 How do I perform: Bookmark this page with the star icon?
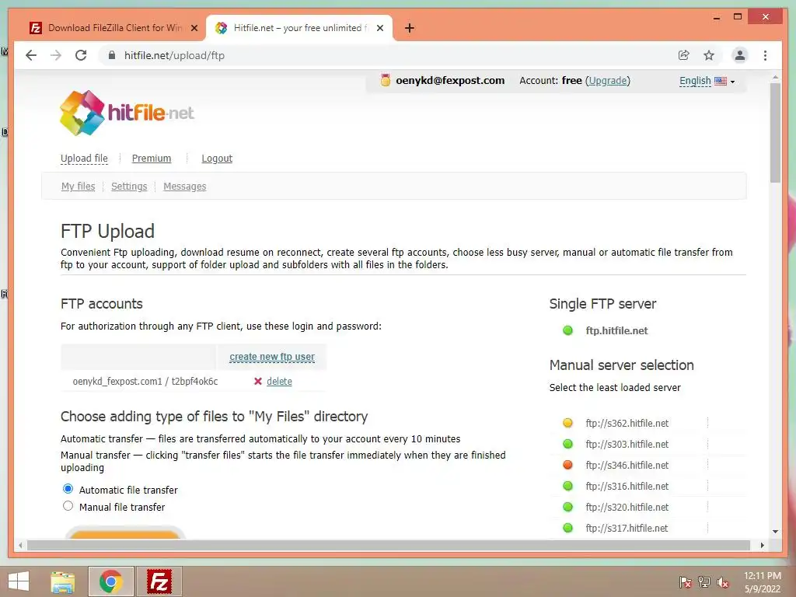click(709, 55)
